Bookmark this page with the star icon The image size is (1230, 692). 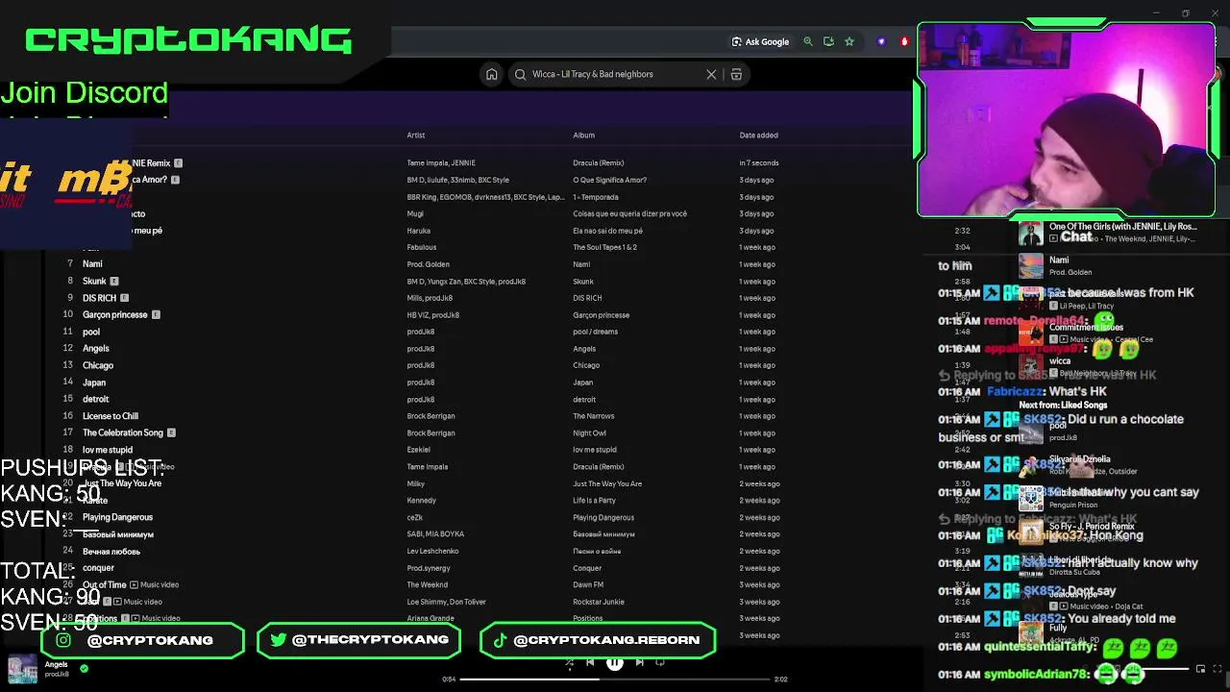[x=849, y=41]
